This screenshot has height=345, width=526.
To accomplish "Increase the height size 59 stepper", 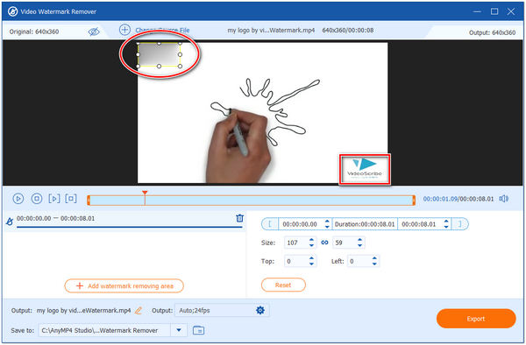I will (360, 240).
